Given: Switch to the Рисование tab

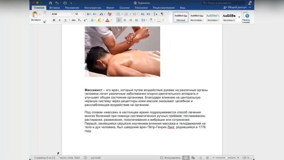Looking at the screenshot, I should (72, 8).
